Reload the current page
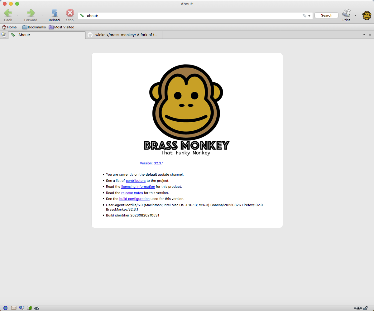Screen dimensions: 374x311 (54, 13)
